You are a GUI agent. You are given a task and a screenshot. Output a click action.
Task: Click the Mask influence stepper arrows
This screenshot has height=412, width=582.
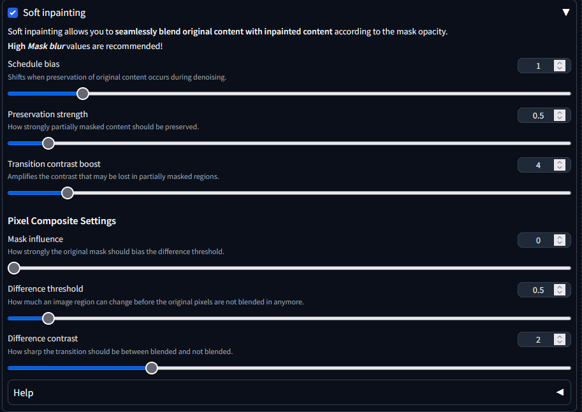560,240
